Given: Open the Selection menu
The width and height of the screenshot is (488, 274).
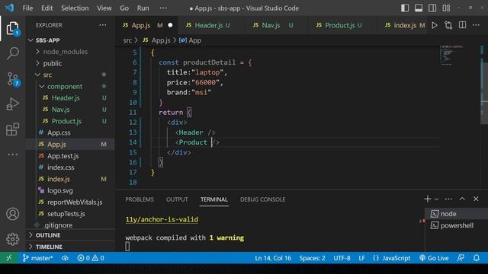Looking at the screenshot, I should [75, 8].
